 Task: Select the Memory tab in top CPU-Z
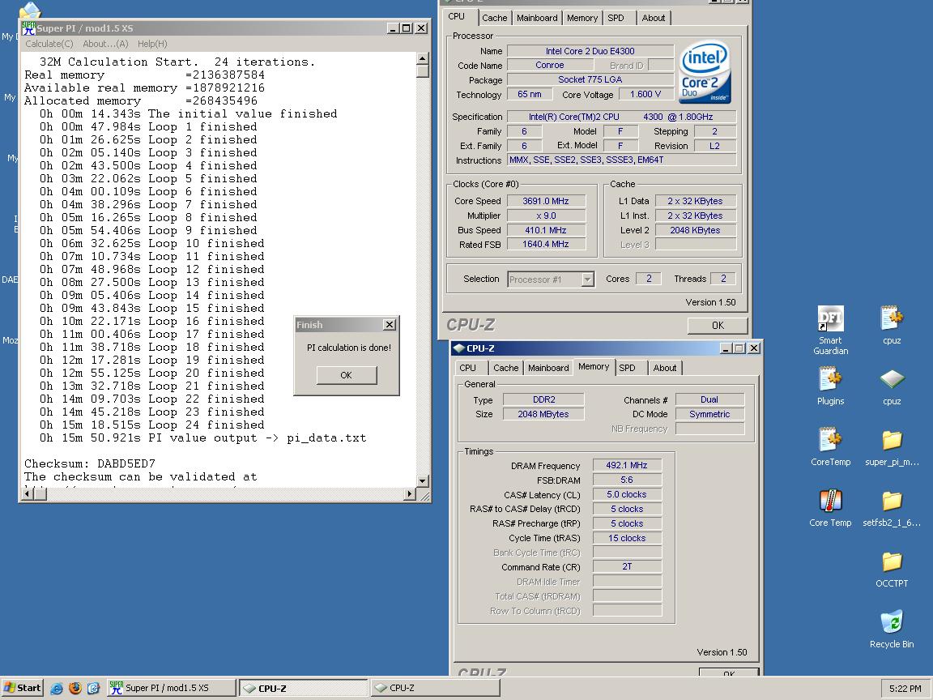582,18
